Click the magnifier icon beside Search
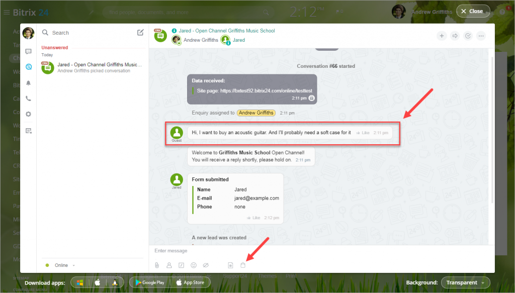Screen dimensions: 515x293 [45, 33]
